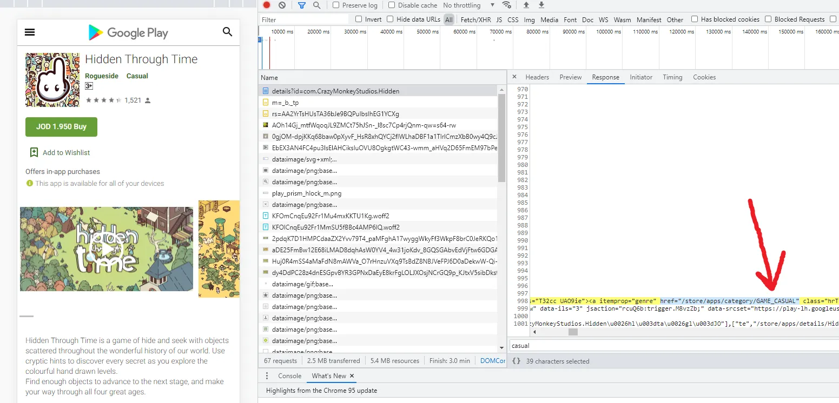Select the What's New drawer tab
The height and width of the screenshot is (403, 839).
coord(329,376)
